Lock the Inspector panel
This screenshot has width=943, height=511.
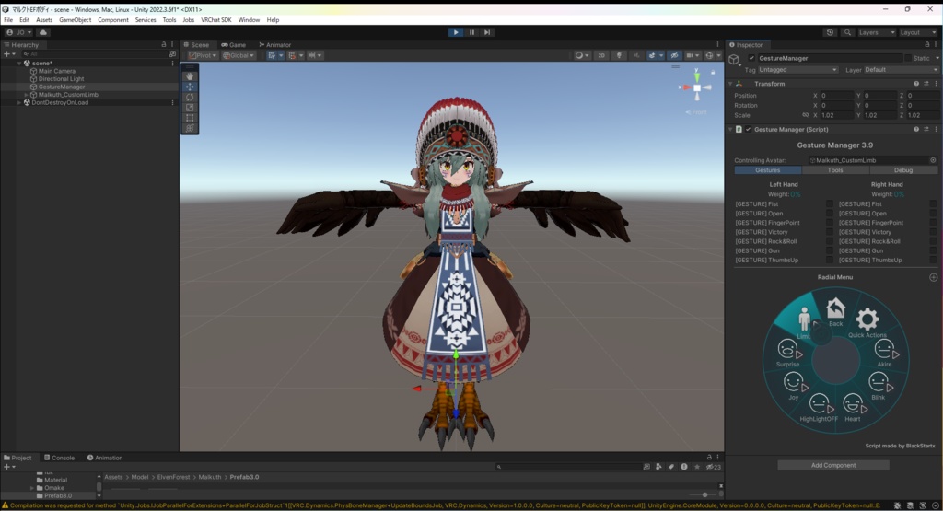point(926,44)
